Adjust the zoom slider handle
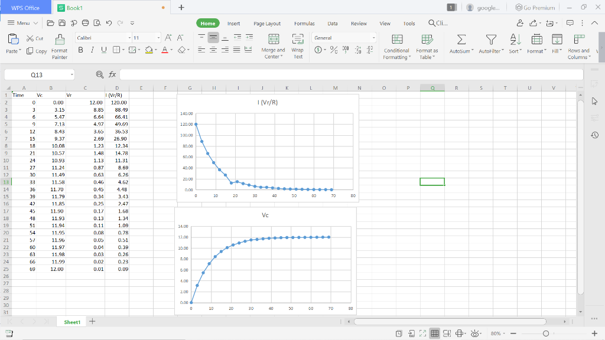This screenshot has height=340, width=605. tap(545, 334)
